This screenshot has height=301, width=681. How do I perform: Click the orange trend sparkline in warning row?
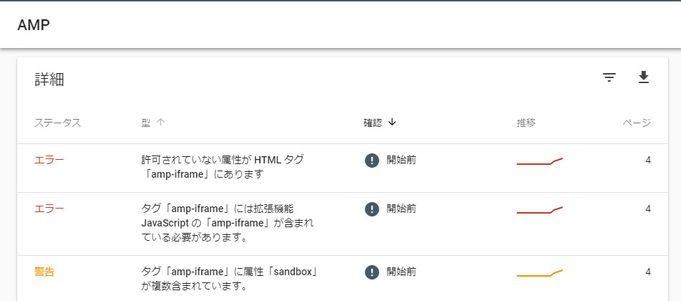tap(539, 274)
